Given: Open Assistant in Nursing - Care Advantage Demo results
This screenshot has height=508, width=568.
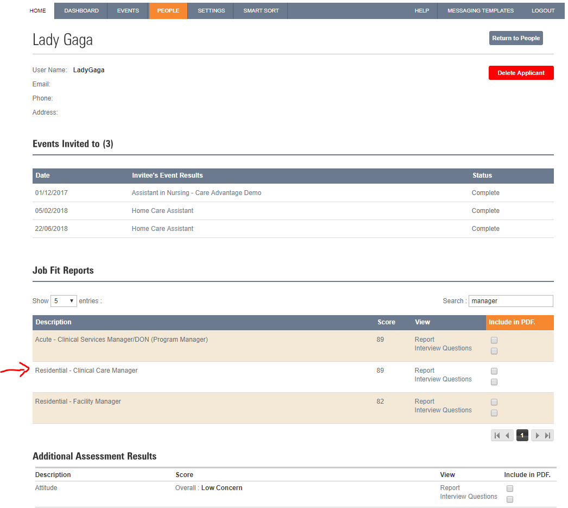Looking at the screenshot, I should [x=197, y=193].
